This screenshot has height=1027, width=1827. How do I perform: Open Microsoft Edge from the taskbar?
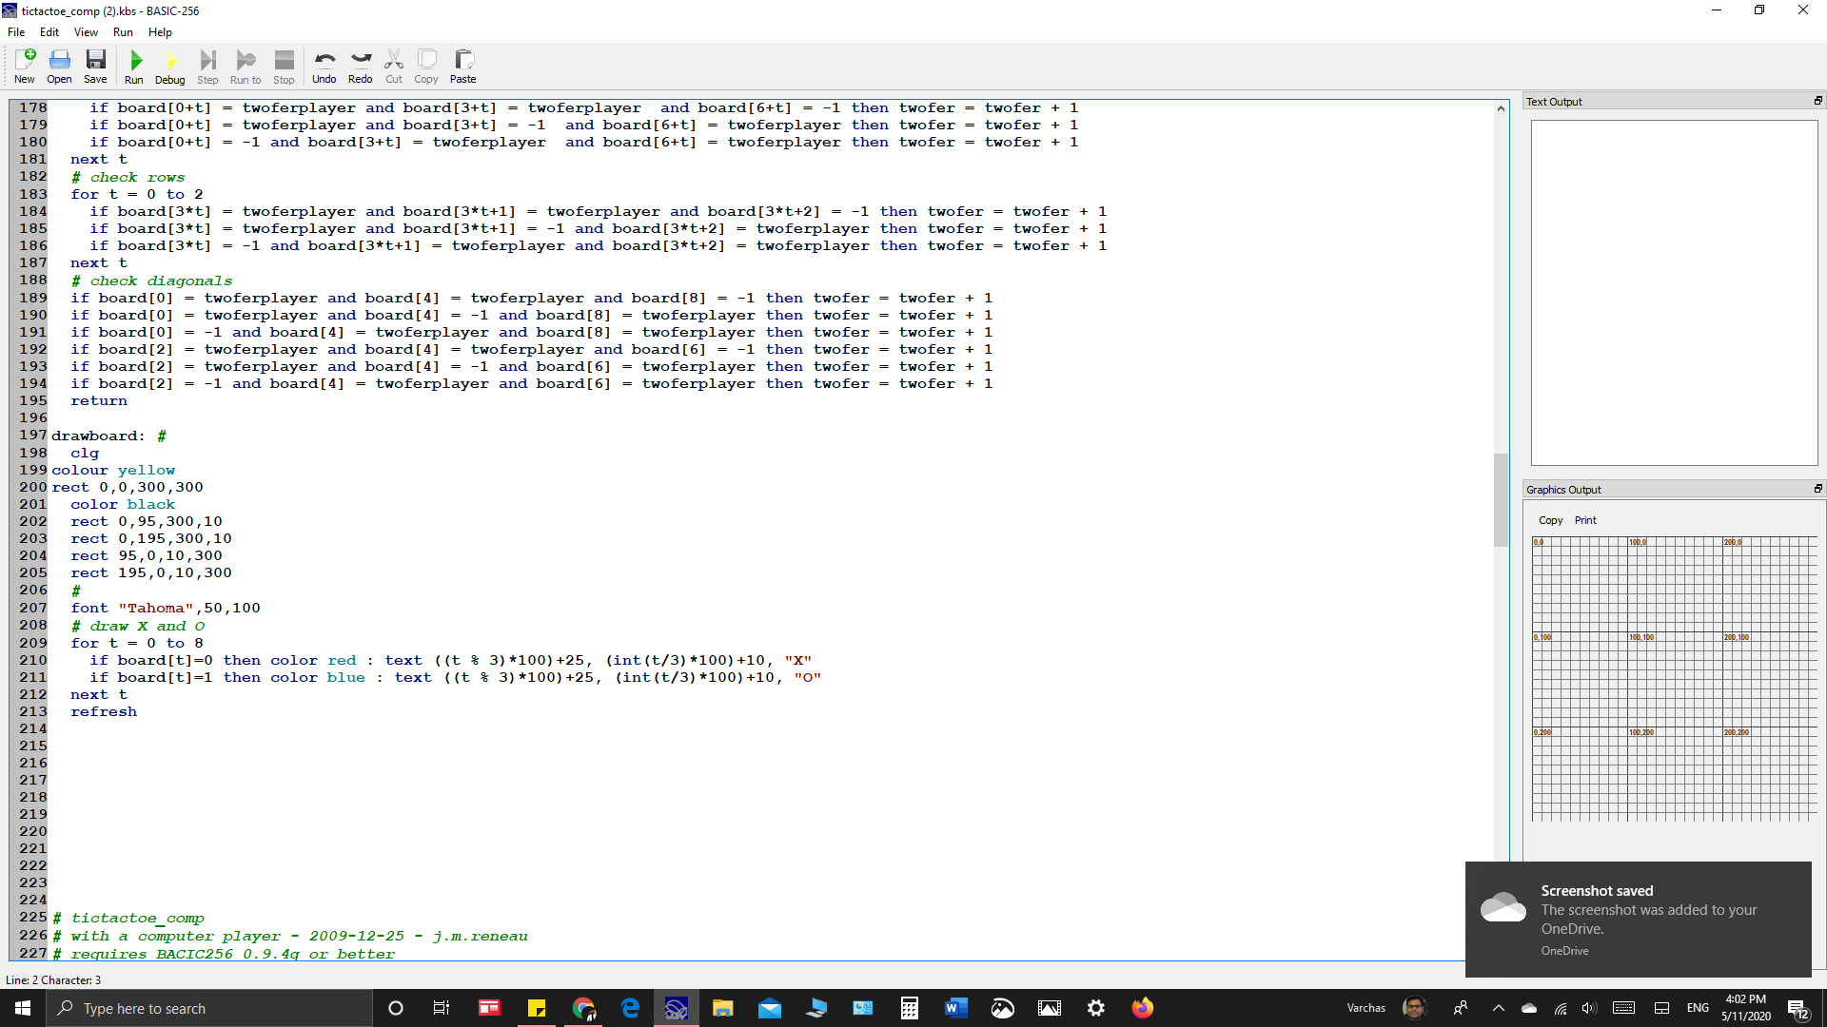coord(630,1008)
